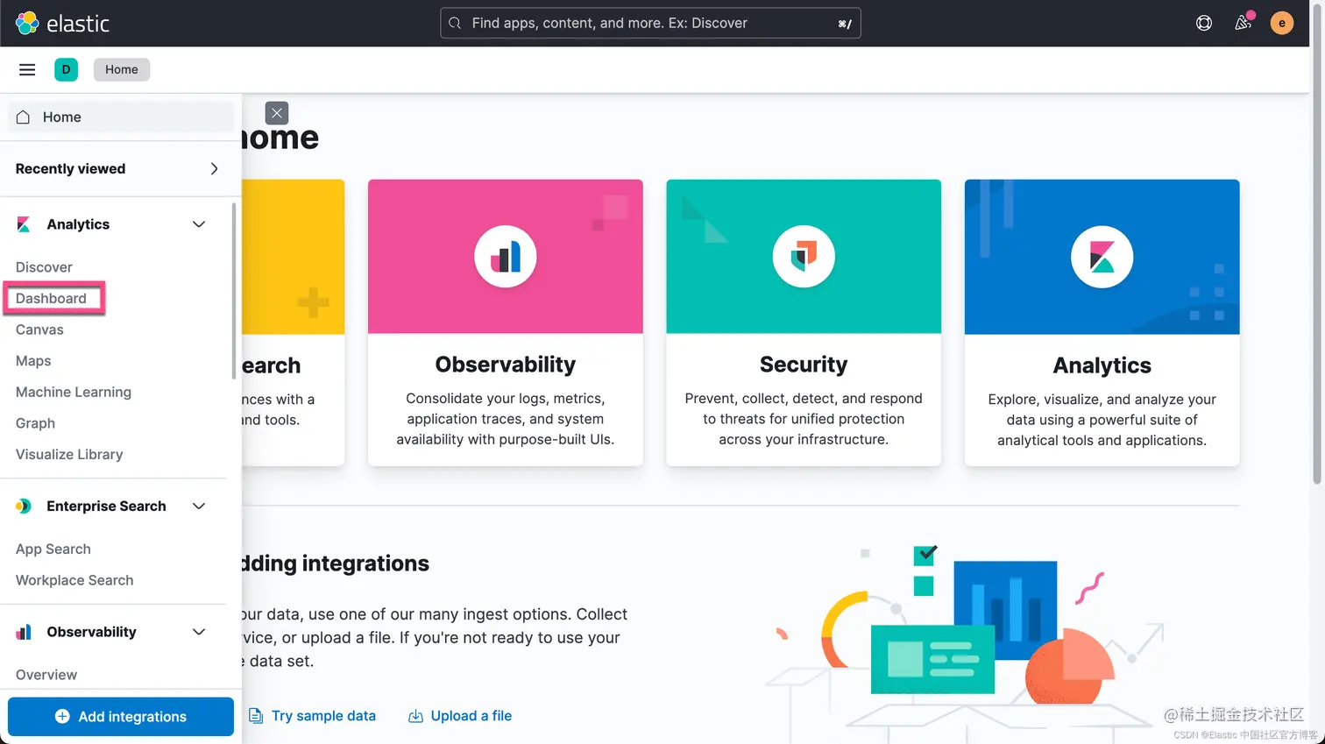Open App Search in the sidebar
Viewport: 1325px width, 744px height.
point(53,549)
